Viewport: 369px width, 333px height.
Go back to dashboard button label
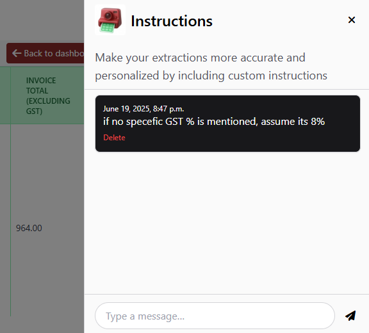click(x=54, y=53)
